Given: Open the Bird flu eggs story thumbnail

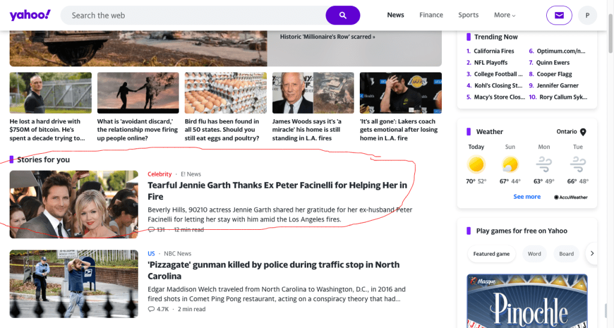Looking at the screenshot, I should pyautogui.click(x=225, y=93).
